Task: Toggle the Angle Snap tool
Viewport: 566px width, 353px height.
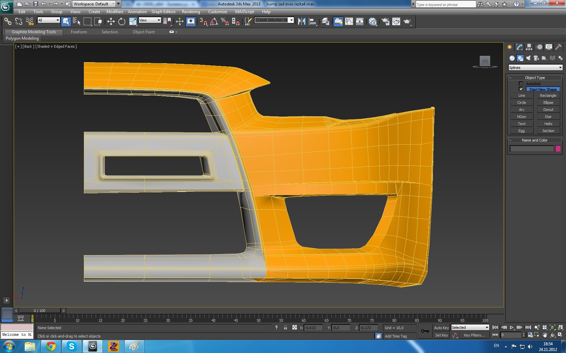Action: tap(214, 22)
